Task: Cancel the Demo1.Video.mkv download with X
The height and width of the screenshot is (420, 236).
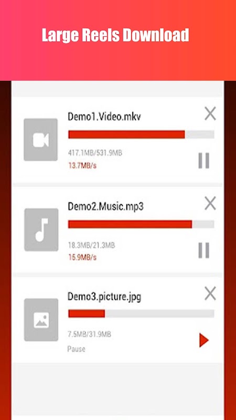Action: (x=210, y=113)
